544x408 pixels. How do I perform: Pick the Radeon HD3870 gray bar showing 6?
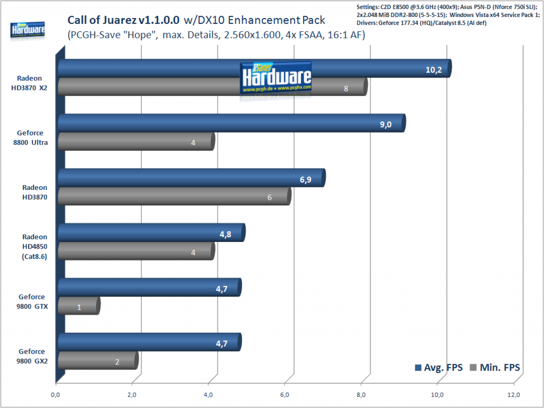[175, 196]
